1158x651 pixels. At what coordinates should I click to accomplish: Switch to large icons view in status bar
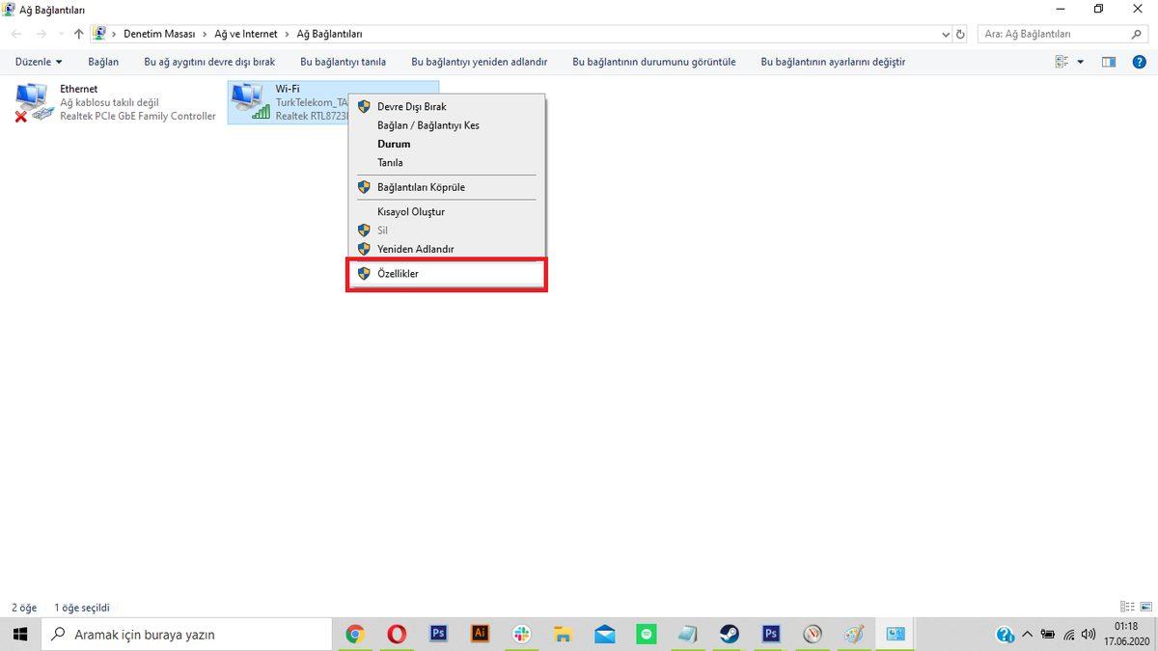click(x=1145, y=608)
